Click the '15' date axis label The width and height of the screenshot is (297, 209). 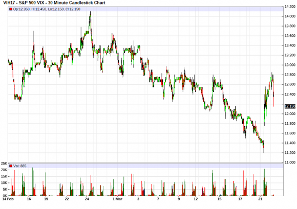tap(219, 199)
